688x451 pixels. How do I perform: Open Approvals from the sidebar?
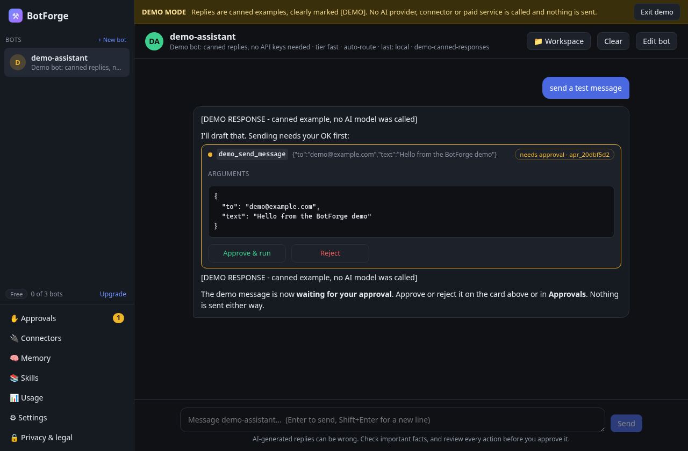point(67,318)
